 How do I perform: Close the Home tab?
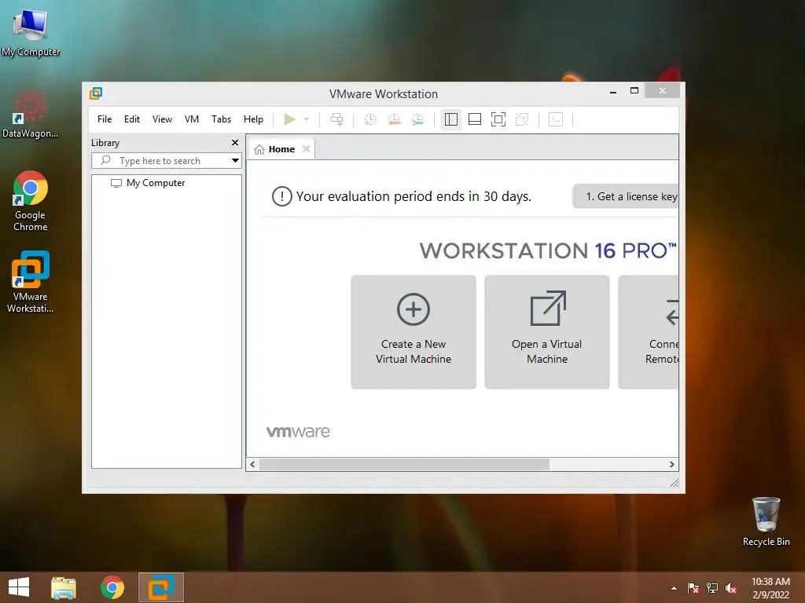pyautogui.click(x=307, y=148)
